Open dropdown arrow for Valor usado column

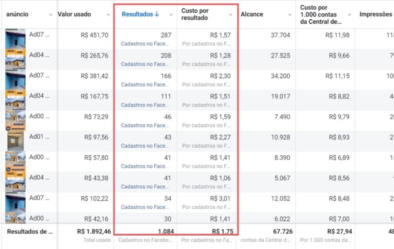[x=108, y=15]
